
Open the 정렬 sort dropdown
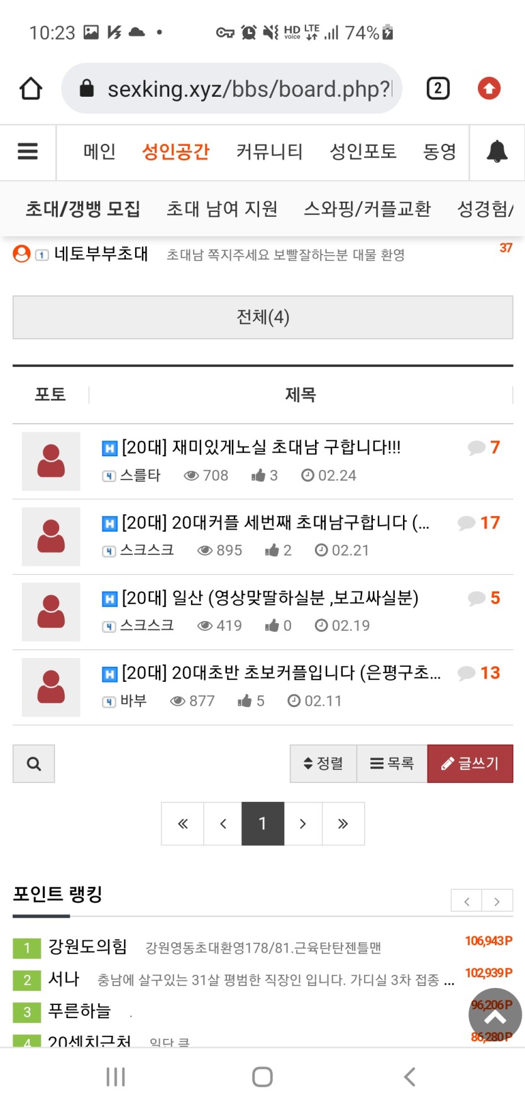click(x=323, y=764)
